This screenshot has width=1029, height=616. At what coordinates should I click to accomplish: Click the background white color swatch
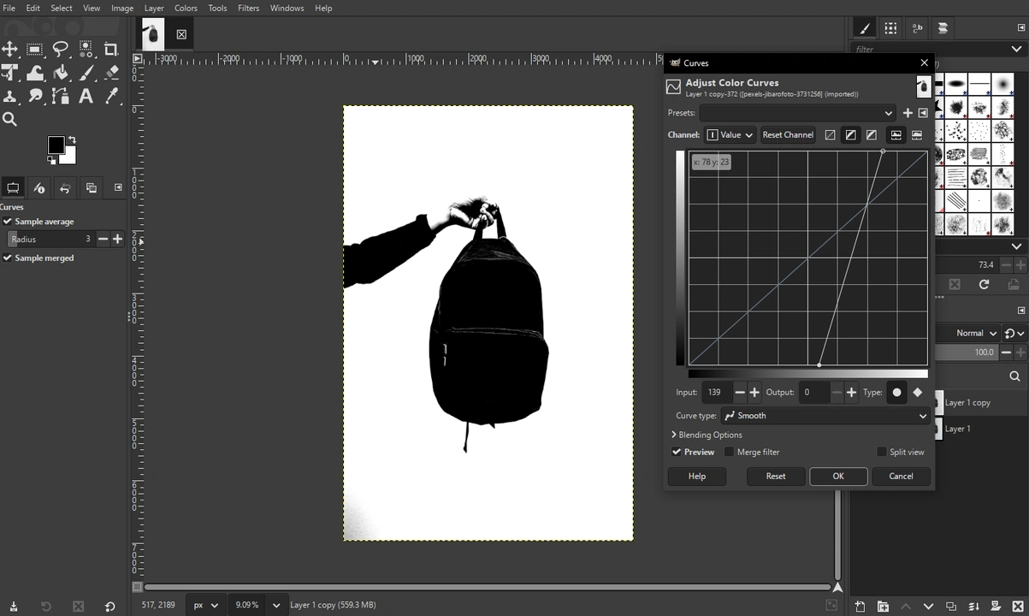pos(69,158)
